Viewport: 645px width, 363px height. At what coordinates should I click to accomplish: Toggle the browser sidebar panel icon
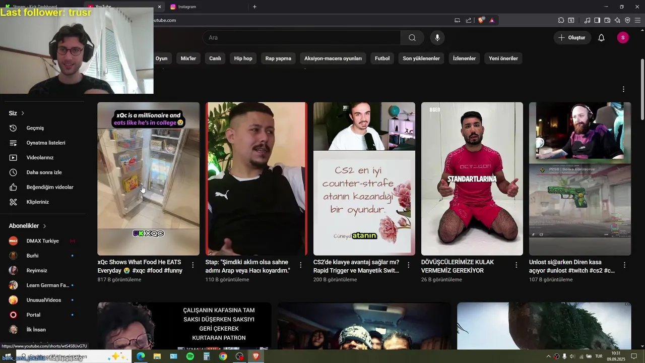point(597,20)
